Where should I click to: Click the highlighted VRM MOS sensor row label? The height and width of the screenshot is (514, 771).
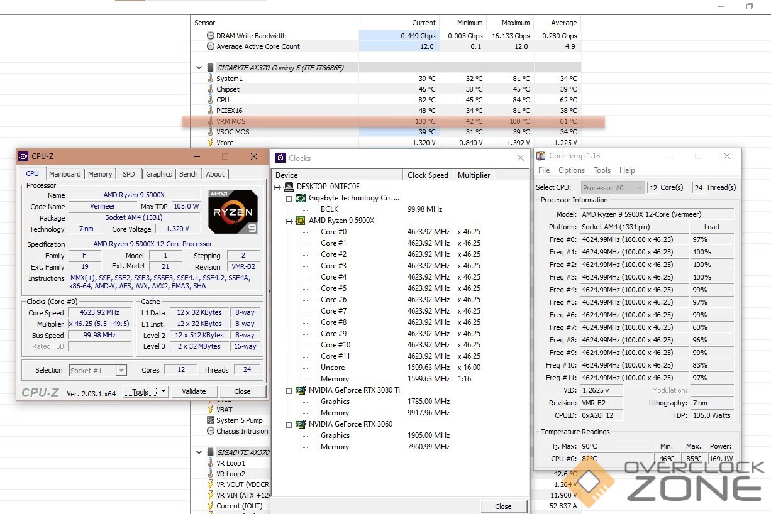[x=232, y=121]
